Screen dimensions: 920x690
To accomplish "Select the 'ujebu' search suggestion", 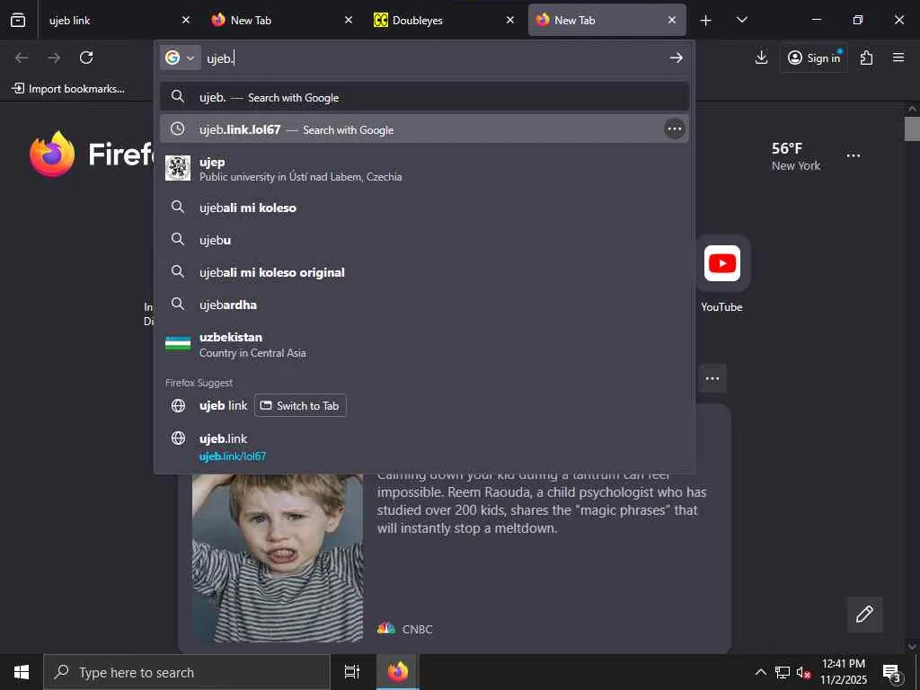I will click(x=424, y=239).
